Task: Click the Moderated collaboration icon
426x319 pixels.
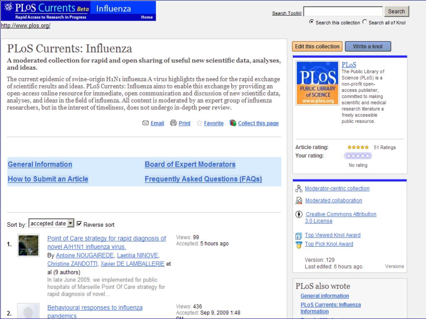Action: [x=299, y=201]
